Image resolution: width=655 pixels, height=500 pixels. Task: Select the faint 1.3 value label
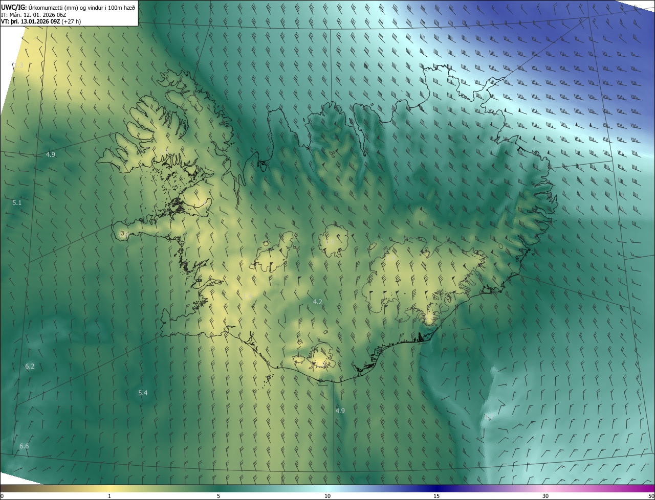tap(19, 65)
